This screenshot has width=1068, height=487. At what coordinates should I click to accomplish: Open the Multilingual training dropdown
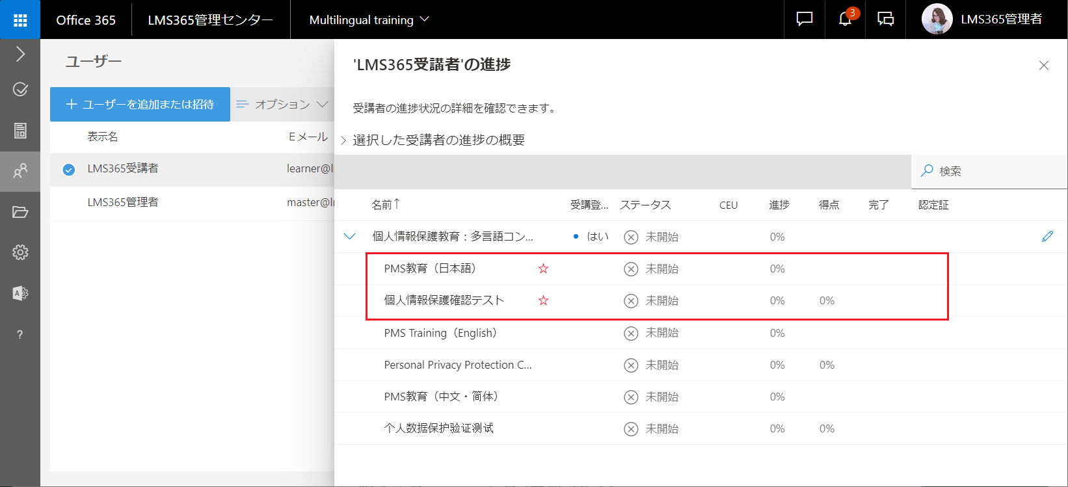[369, 20]
